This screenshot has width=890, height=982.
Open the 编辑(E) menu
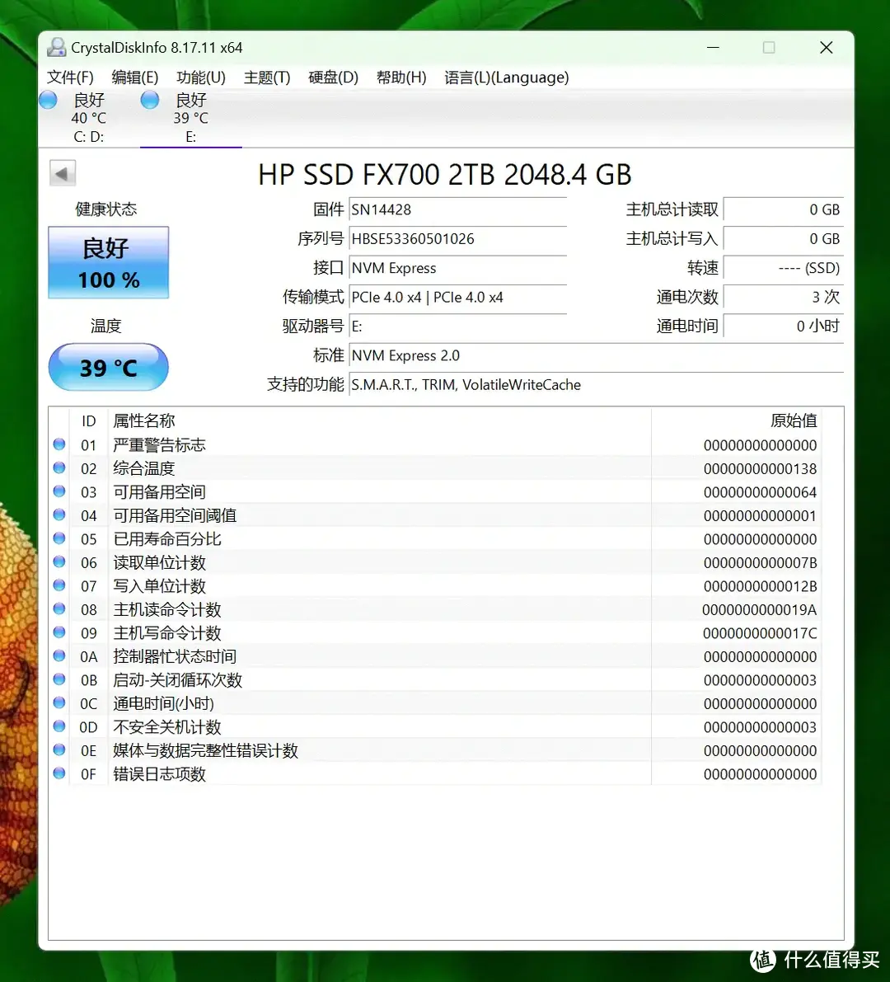(134, 78)
